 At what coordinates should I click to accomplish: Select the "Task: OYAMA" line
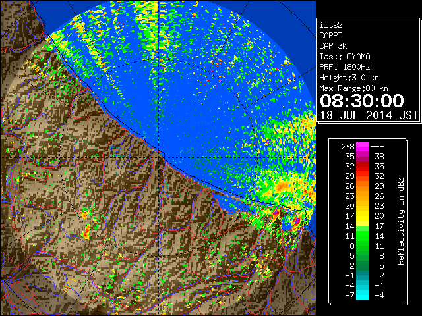point(345,57)
